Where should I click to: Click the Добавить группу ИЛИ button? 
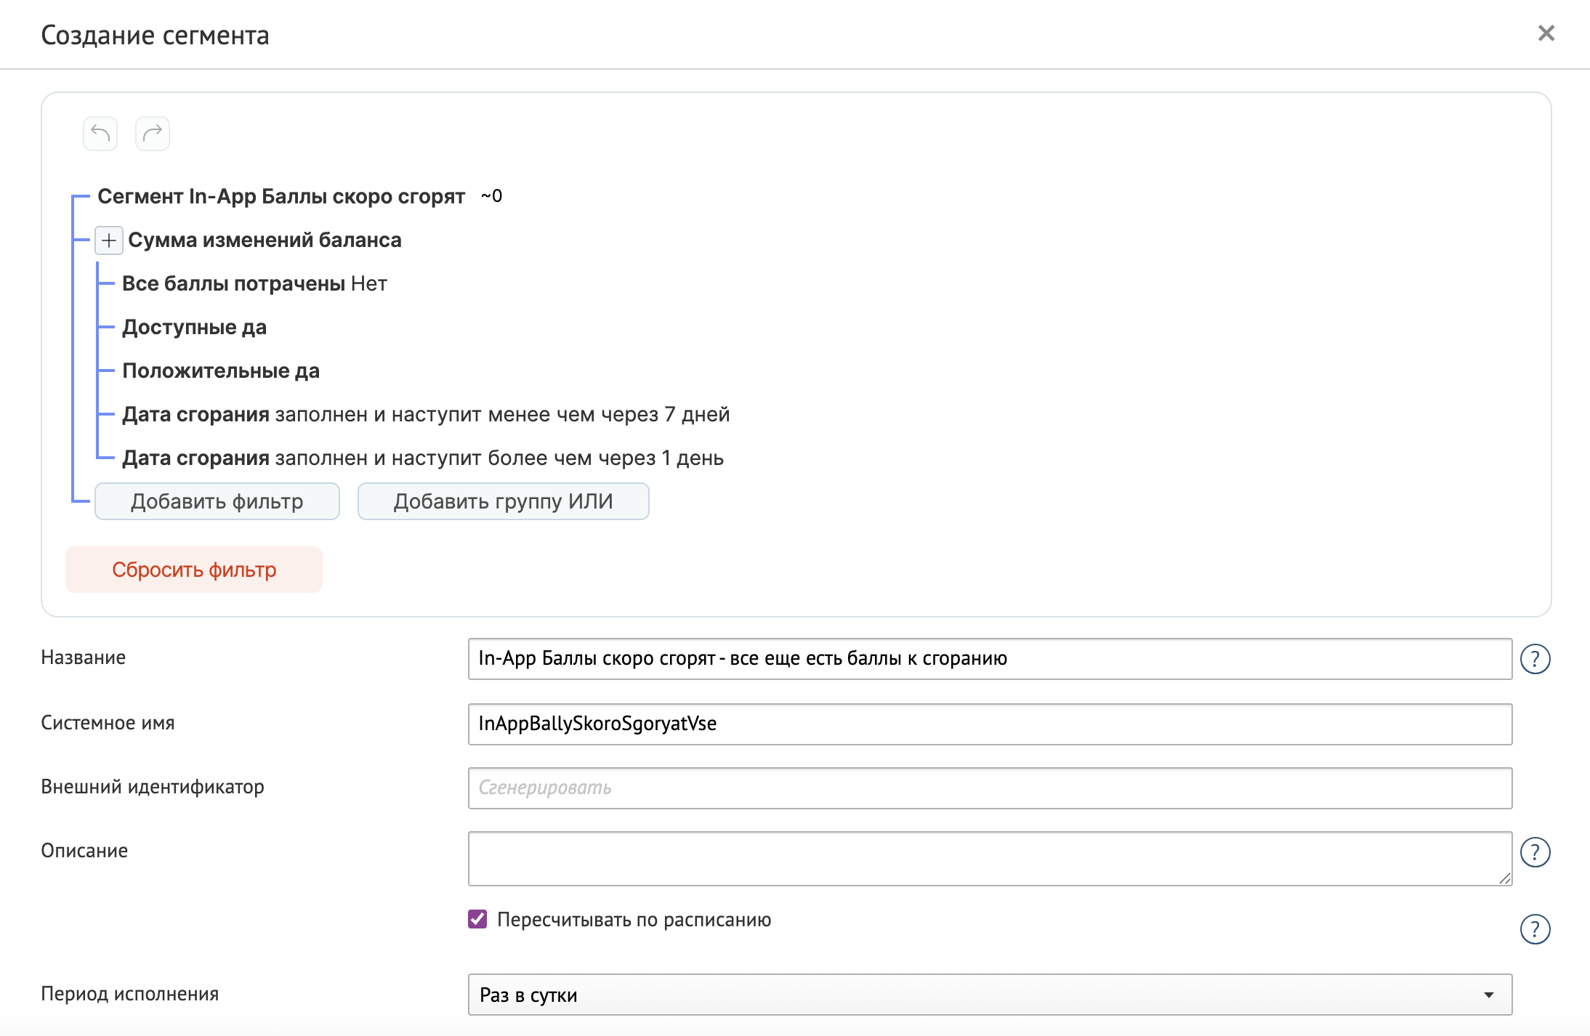[504, 501]
